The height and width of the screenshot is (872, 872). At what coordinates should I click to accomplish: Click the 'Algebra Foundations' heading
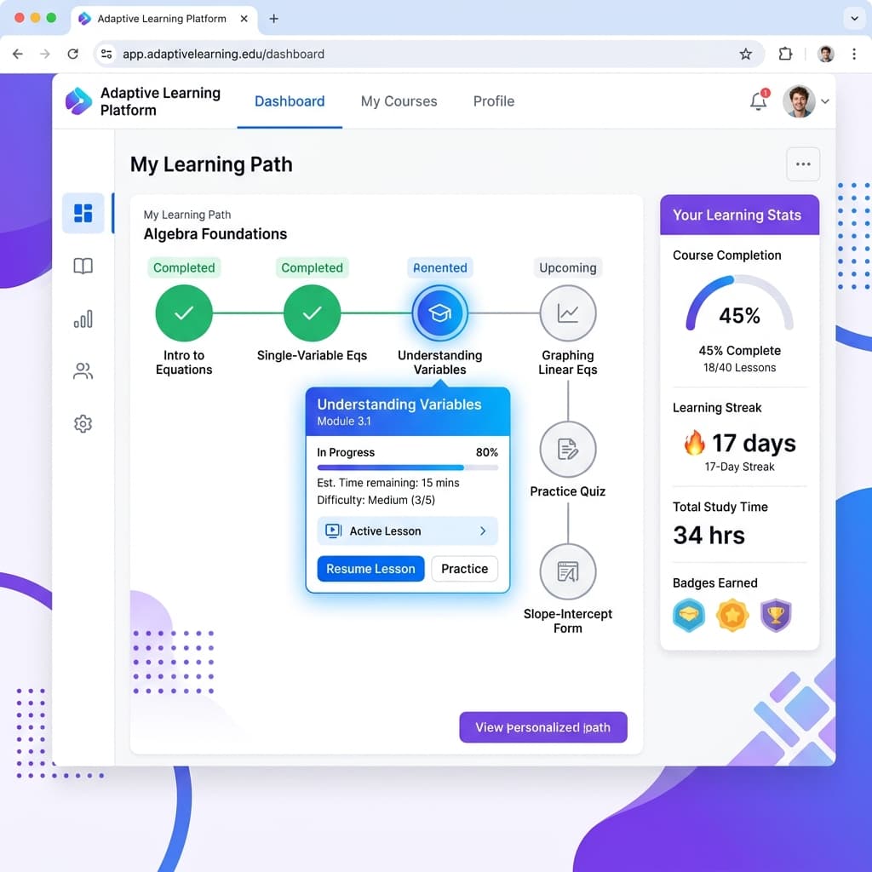click(215, 233)
